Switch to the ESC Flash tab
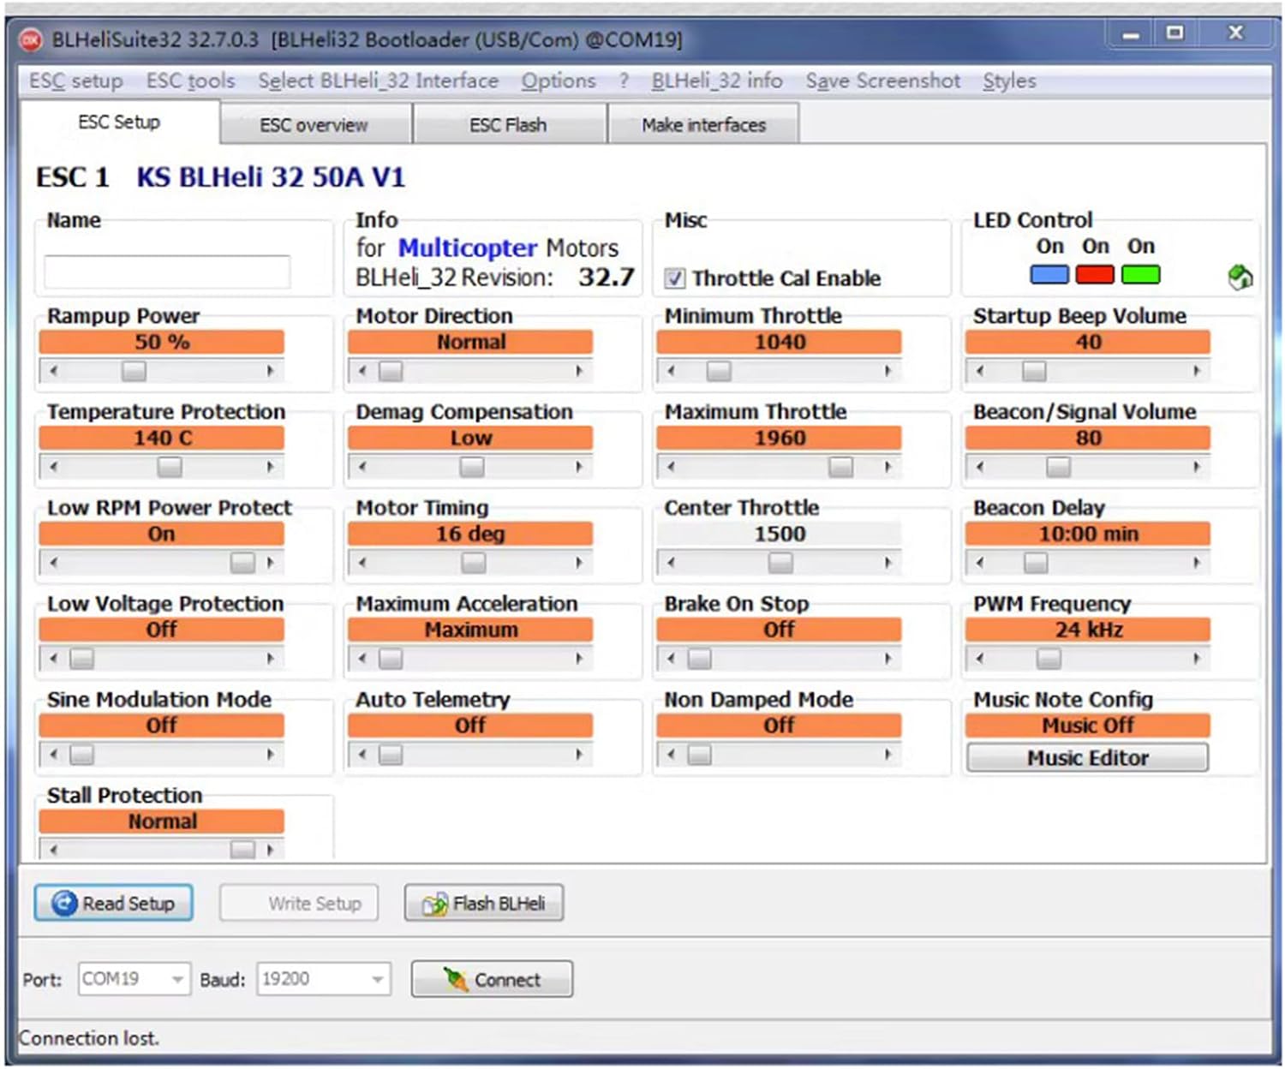This screenshot has height=1069, width=1285. point(508,125)
